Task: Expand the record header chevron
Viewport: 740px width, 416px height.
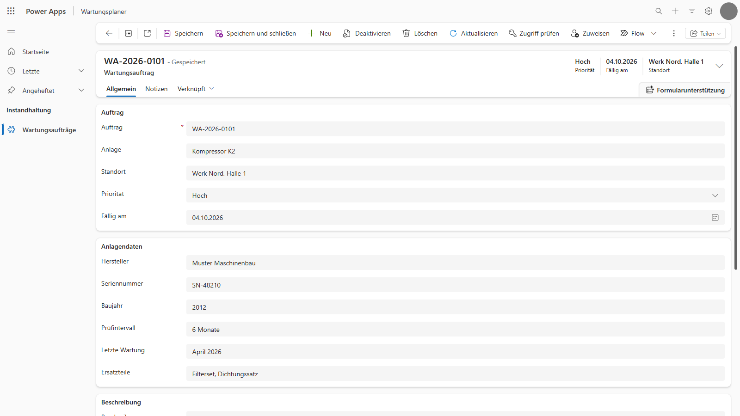Action: point(719,66)
